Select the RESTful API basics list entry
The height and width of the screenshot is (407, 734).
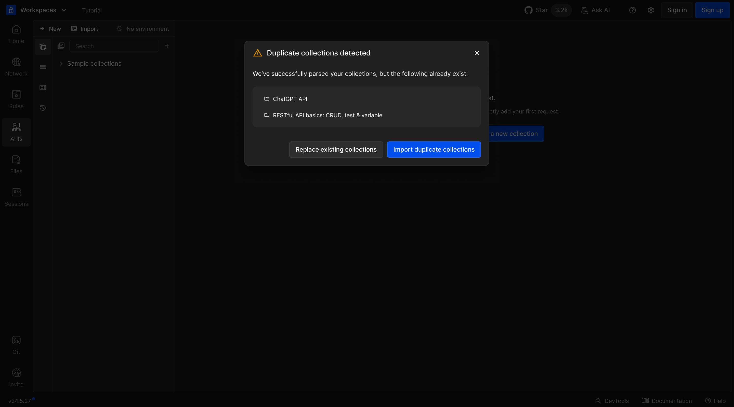[367, 115]
